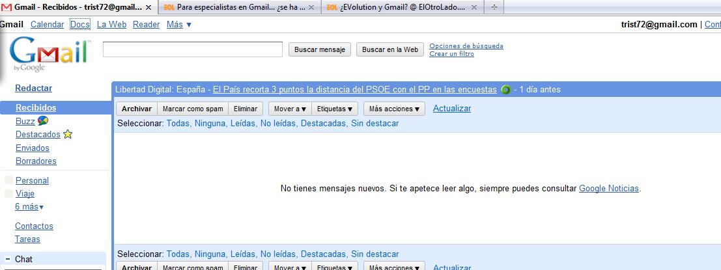
Task: Close the Para especialistas en Gmail tab
Action: pyautogui.click(x=311, y=7)
